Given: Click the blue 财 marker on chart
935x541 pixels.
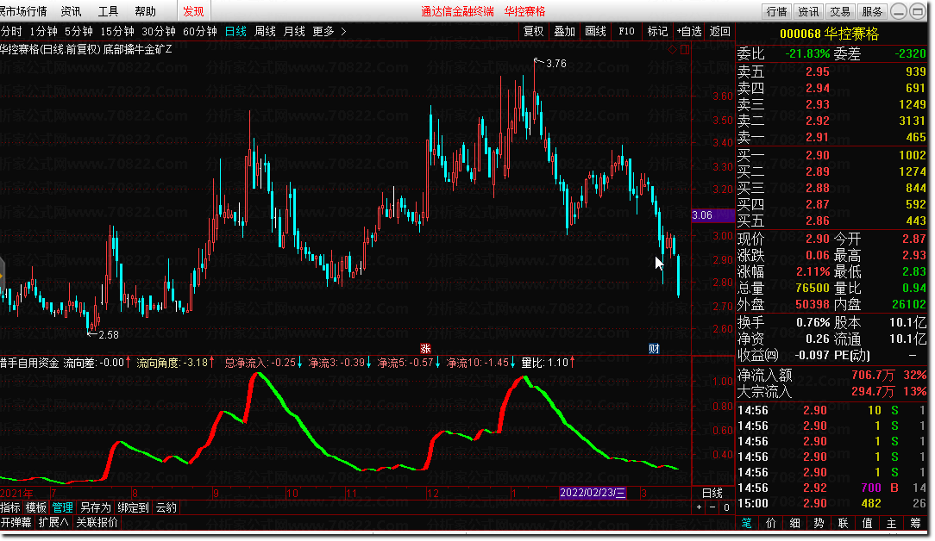Looking at the screenshot, I should click(654, 349).
